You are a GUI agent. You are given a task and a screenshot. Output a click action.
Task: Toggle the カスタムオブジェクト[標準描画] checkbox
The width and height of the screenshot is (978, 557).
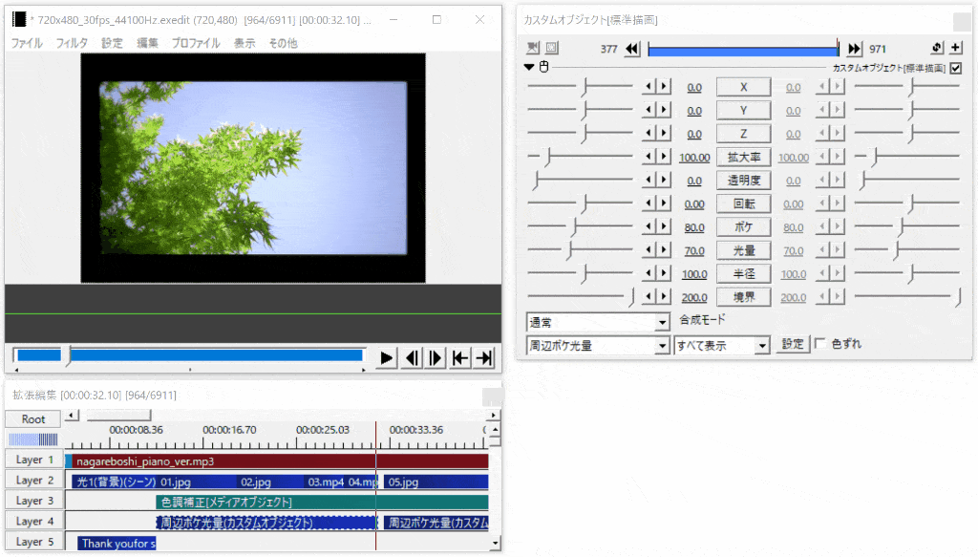[956, 68]
